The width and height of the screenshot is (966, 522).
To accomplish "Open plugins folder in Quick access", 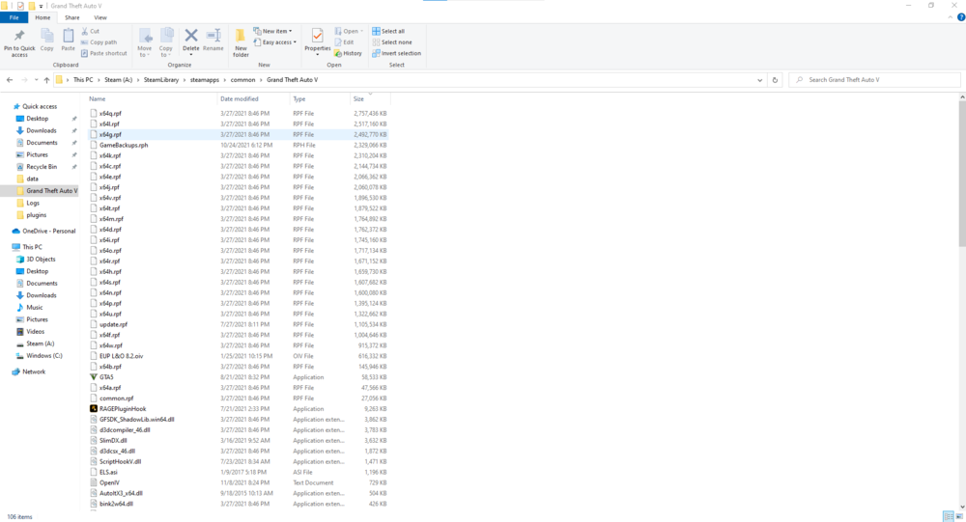I will pos(36,215).
